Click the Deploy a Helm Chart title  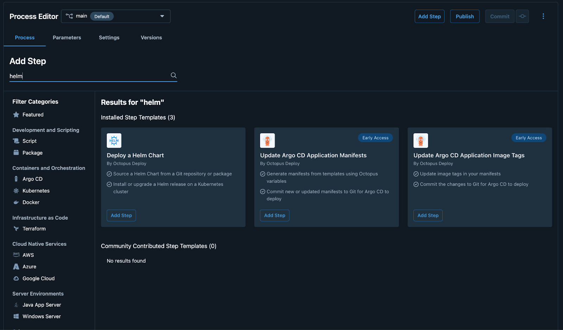click(x=135, y=155)
